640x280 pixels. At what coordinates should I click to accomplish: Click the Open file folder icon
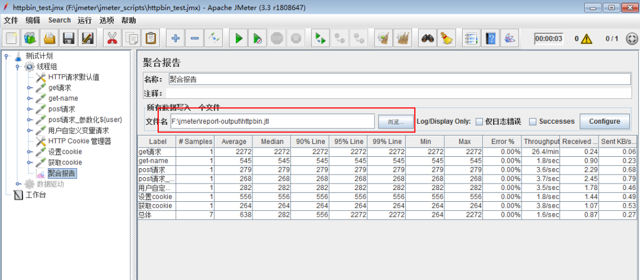click(x=49, y=38)
